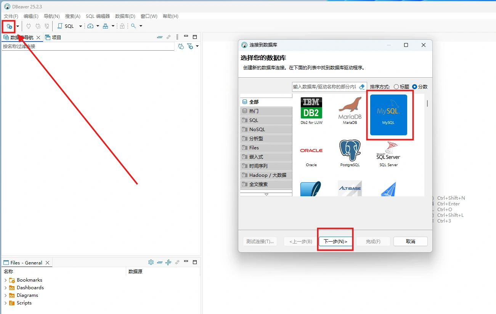Click the driver list vertical scrollbar
The image size is (496, 314).
pos(427,103)
